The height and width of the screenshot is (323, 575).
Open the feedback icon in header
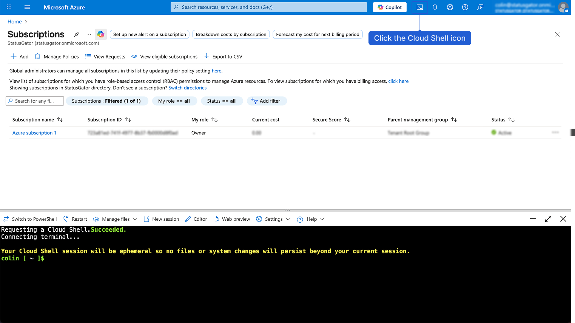480,7
